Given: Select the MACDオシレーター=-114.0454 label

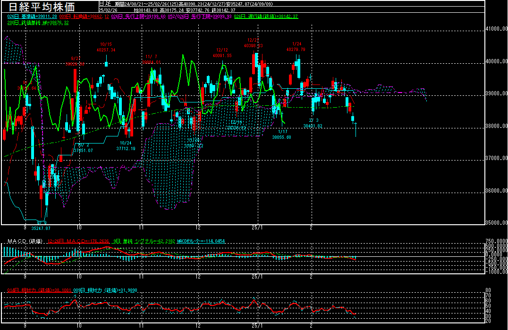Looking at the screenshot, I should 201,241.
